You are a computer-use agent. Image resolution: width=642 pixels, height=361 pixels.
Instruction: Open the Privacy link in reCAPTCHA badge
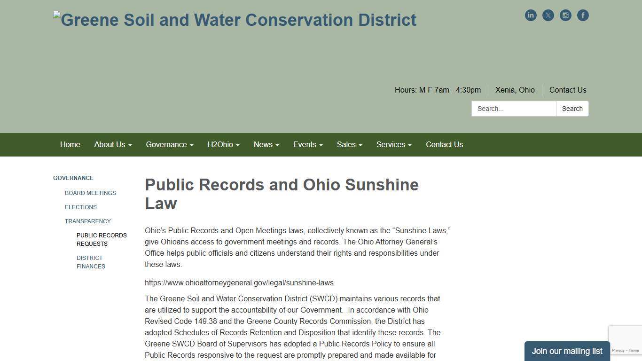point(619,350)
